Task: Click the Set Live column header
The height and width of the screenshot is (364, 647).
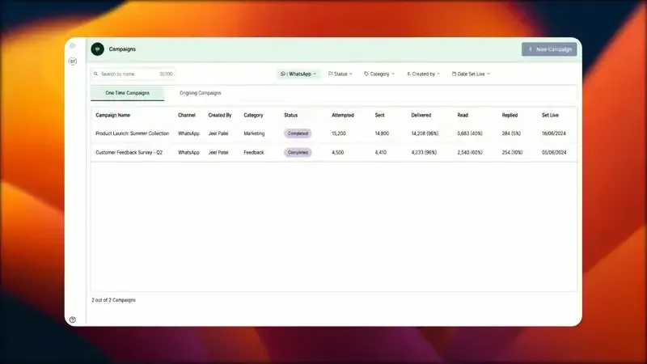Action: [550, 115]
